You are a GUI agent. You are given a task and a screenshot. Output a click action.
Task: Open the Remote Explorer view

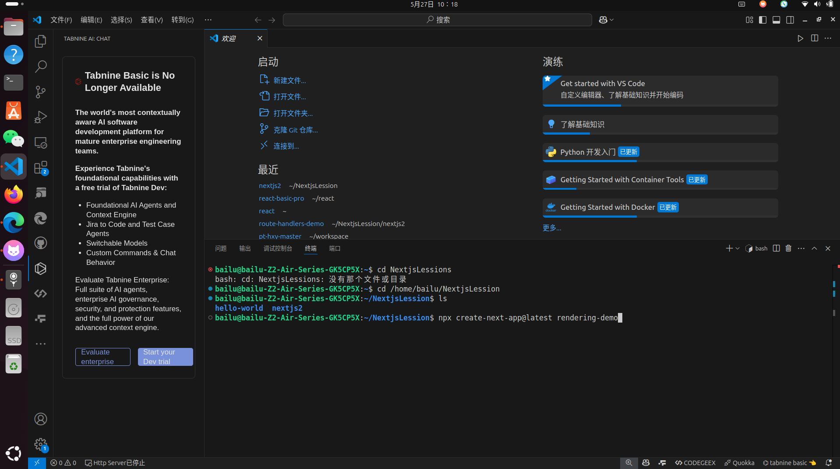point(41,142)
